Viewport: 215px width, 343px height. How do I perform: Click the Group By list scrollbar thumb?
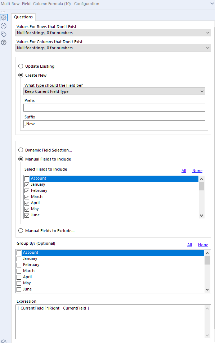click(207, 260)
